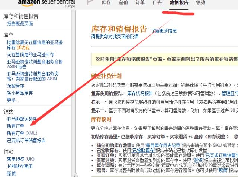Open 赔偿 report in sidebar
Screen dimensions: 238x177
pyautogui.click(x=11, y=173)
